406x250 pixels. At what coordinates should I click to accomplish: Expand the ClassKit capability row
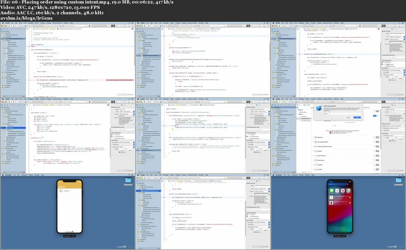click(x=314, y=151)
